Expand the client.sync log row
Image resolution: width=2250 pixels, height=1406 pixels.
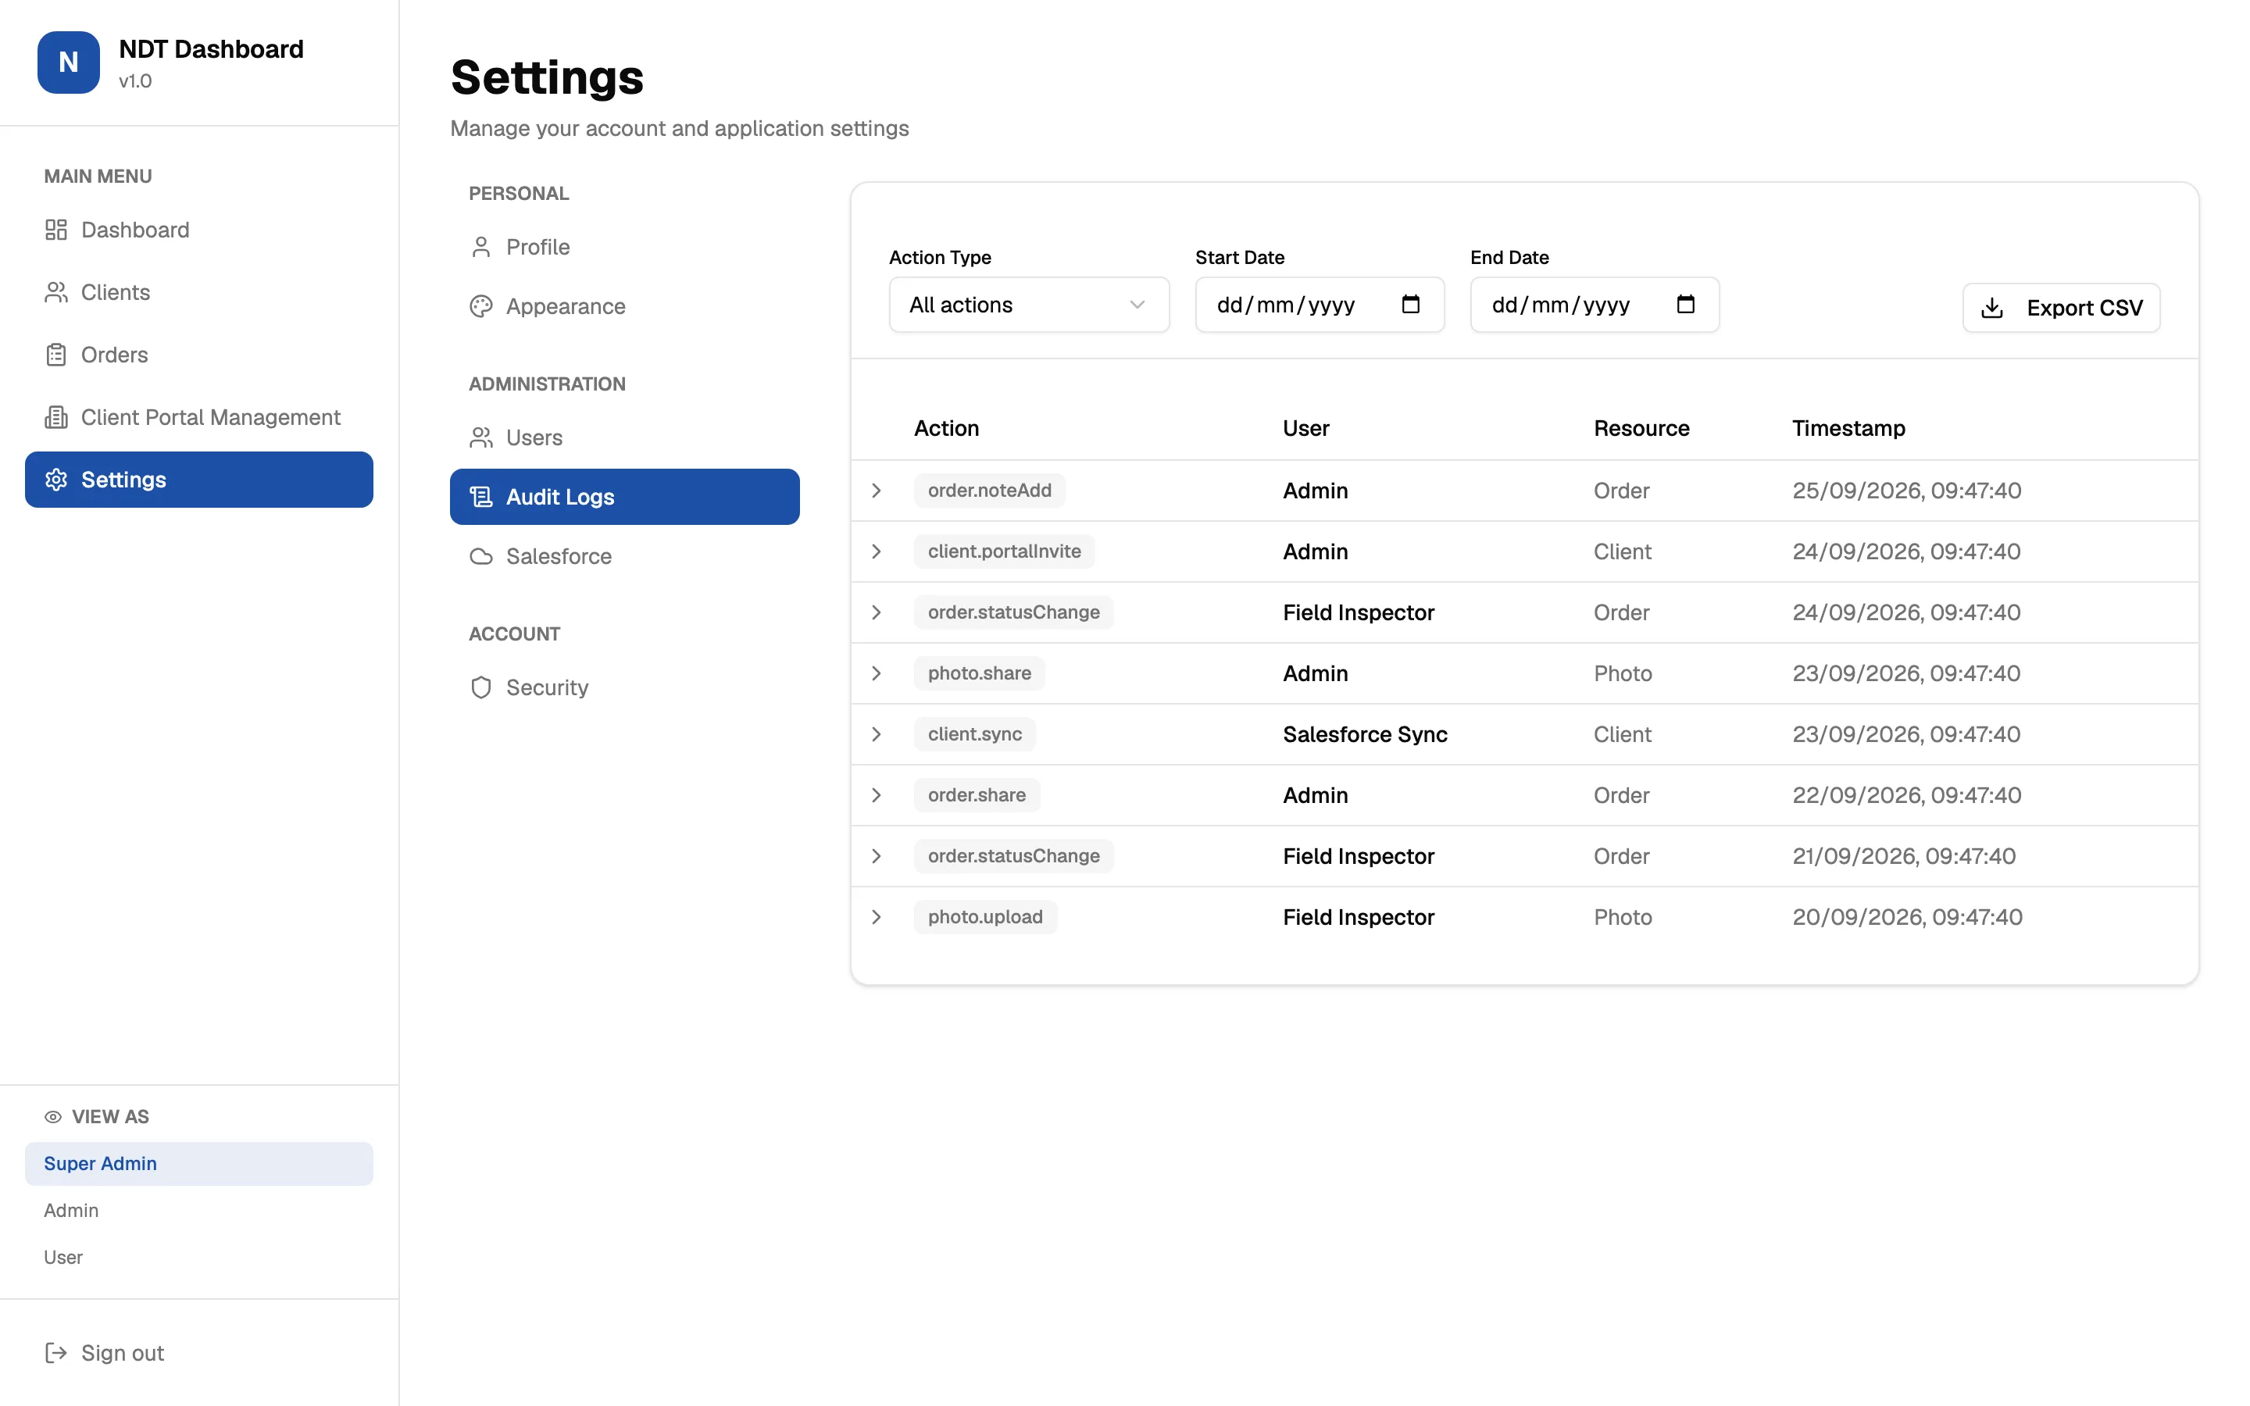(x=876, y=734)
